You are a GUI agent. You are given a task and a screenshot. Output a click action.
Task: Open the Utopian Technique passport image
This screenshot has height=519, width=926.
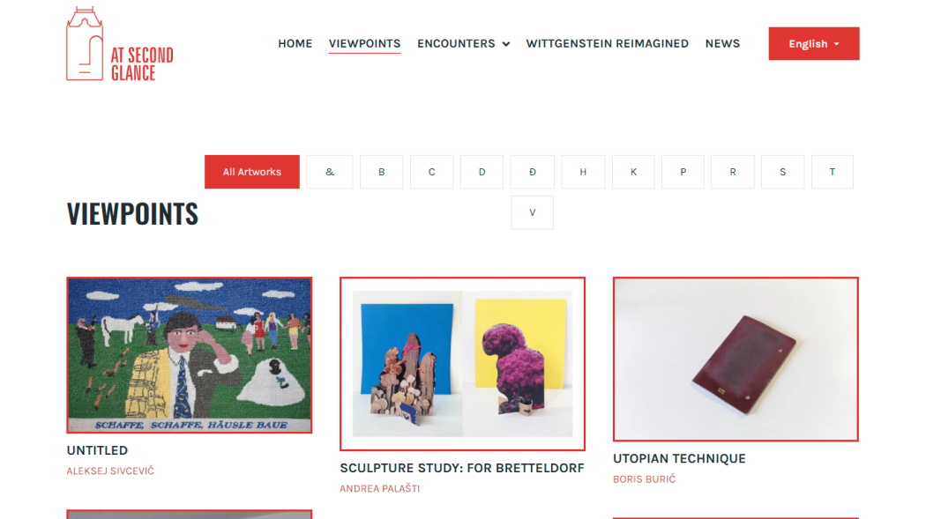pos(736,360)
